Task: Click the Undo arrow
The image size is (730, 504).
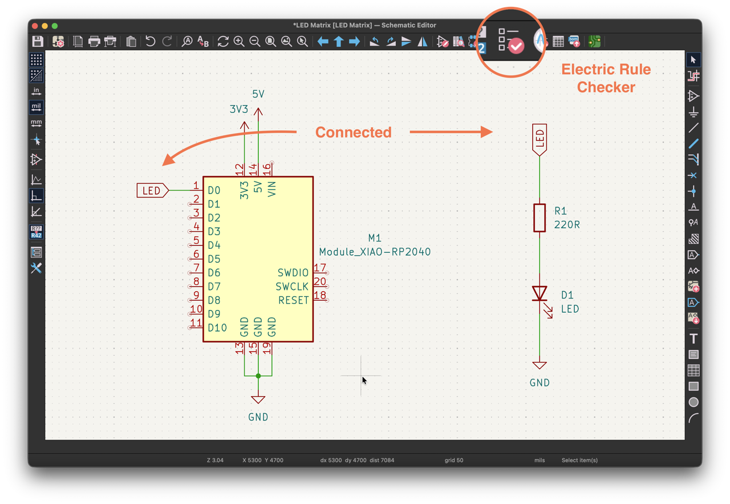Action: click(150, 41)
